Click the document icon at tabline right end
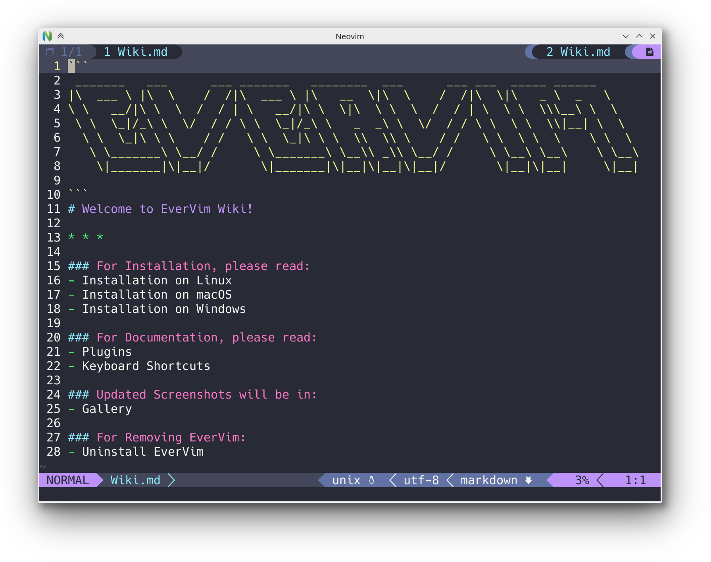The height and width of the screenshot is (562, 711). point(650,52)
